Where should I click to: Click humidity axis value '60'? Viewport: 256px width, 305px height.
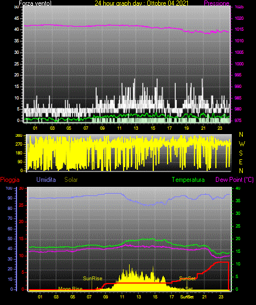[x=10, y=229]
